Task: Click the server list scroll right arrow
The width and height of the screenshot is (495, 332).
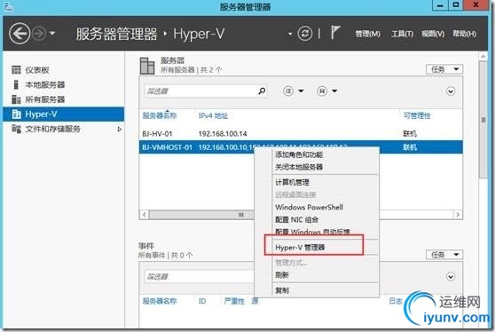Action: click(458, 215)
